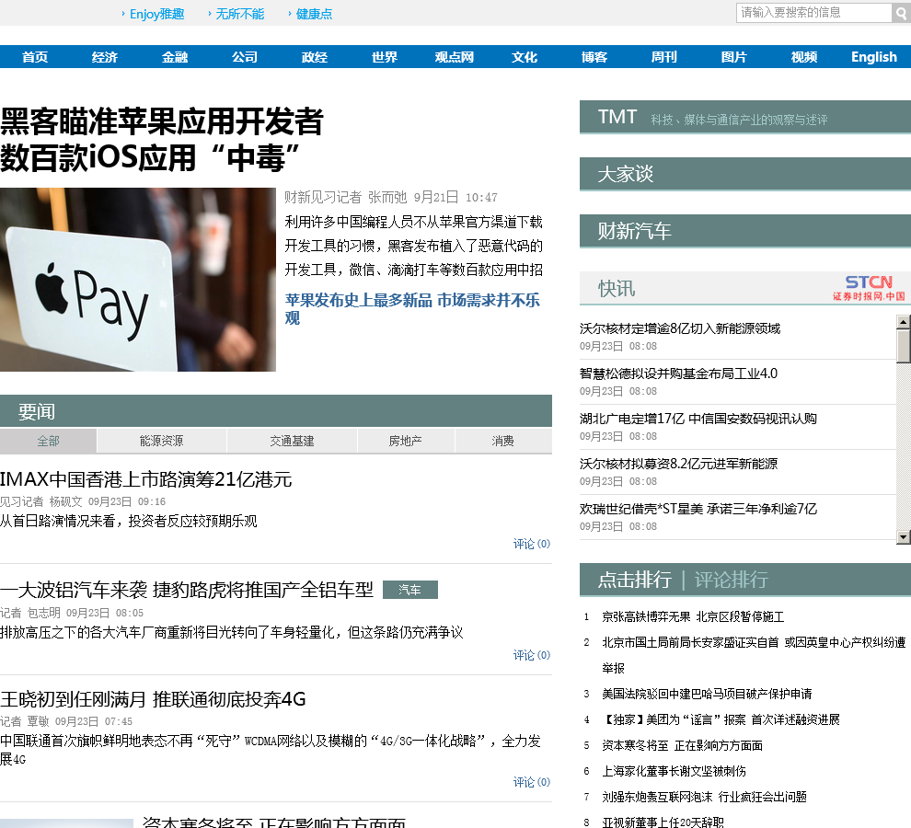Select the 房地产 tab
This screenshot has width=911, height=828.
pyautogui.click(x=406, y=441)
